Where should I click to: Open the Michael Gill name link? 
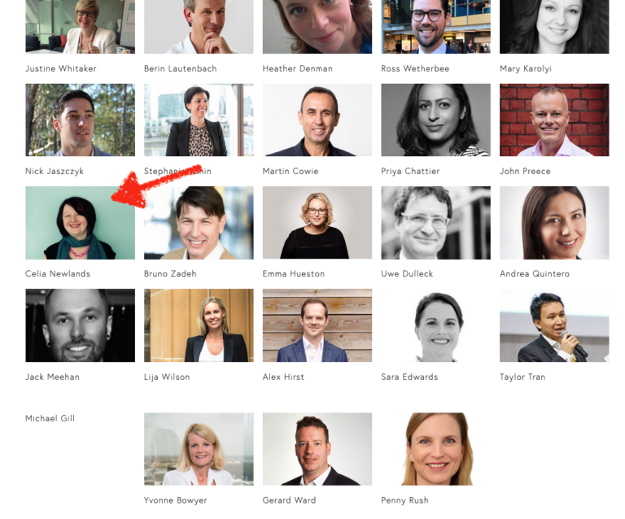coord(50,418)
